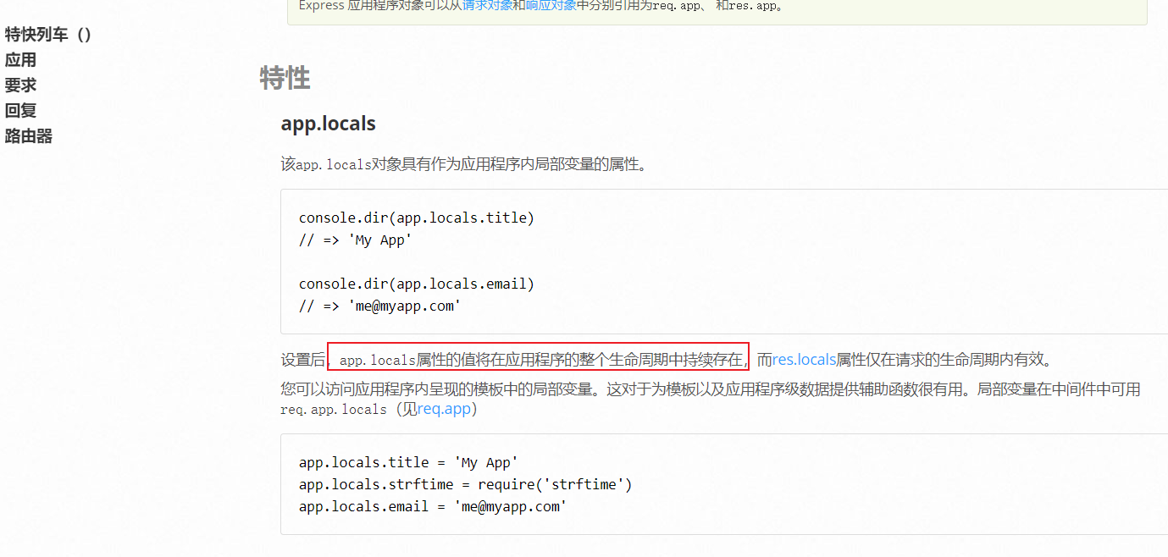Select 路由器 in the sidebar

(x=29, y=136)
